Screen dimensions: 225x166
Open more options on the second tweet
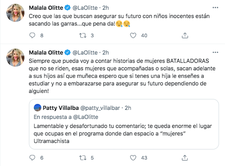(214, 53)
